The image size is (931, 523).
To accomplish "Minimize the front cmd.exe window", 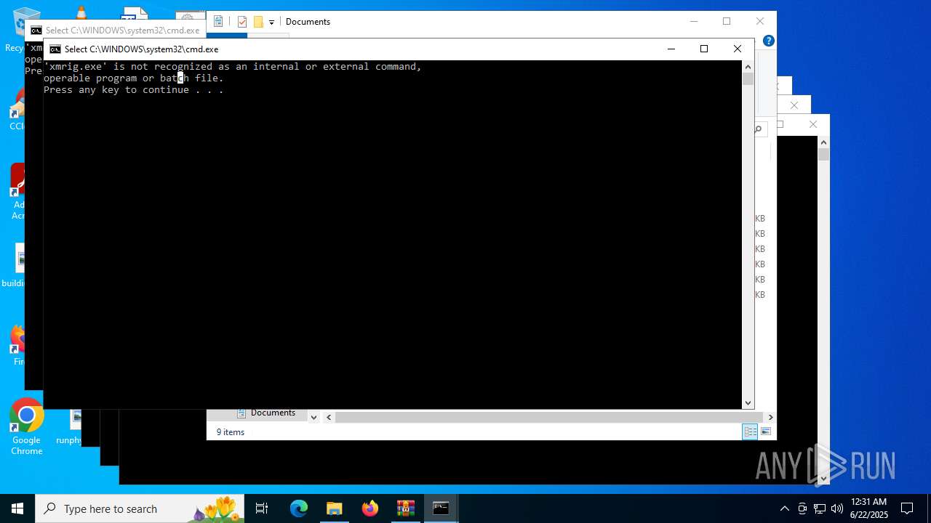I will pos(671,49).
